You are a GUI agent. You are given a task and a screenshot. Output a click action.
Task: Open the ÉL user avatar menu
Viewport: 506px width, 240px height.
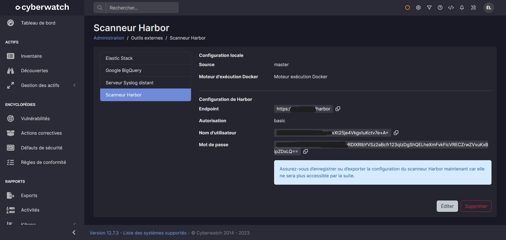[x=489, y=8]
